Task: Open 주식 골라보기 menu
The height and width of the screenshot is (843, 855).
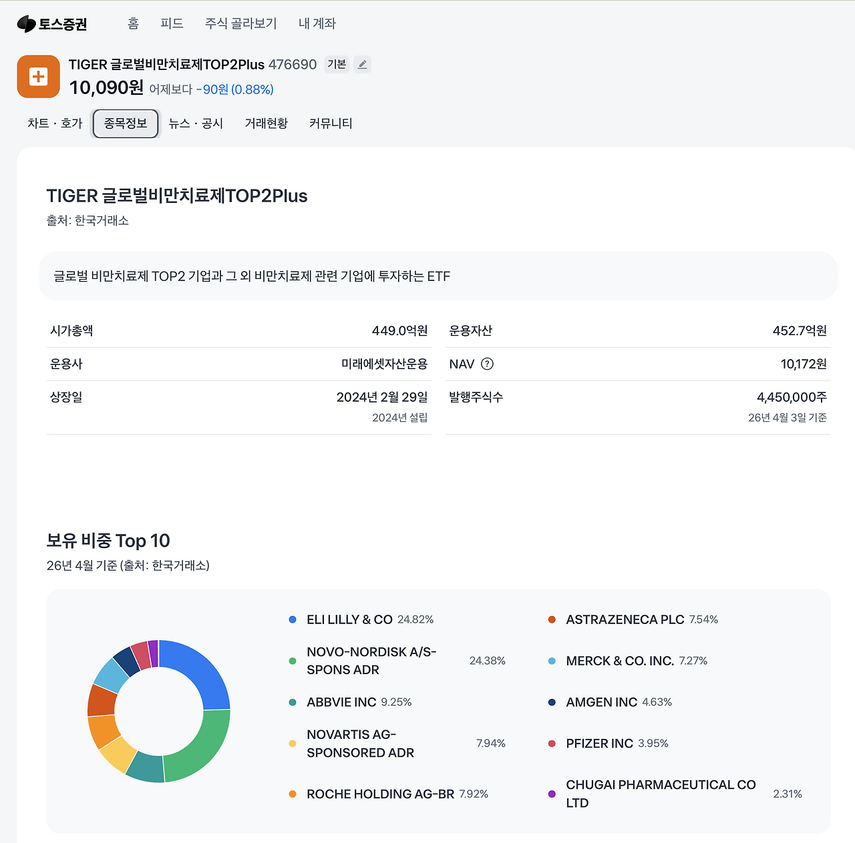Action: 240,23
